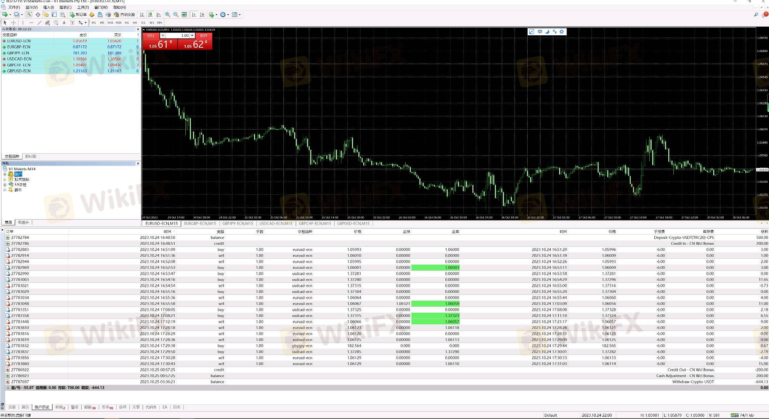
Task: Switch timeframe to H4
Action: (x=135, y=23)
